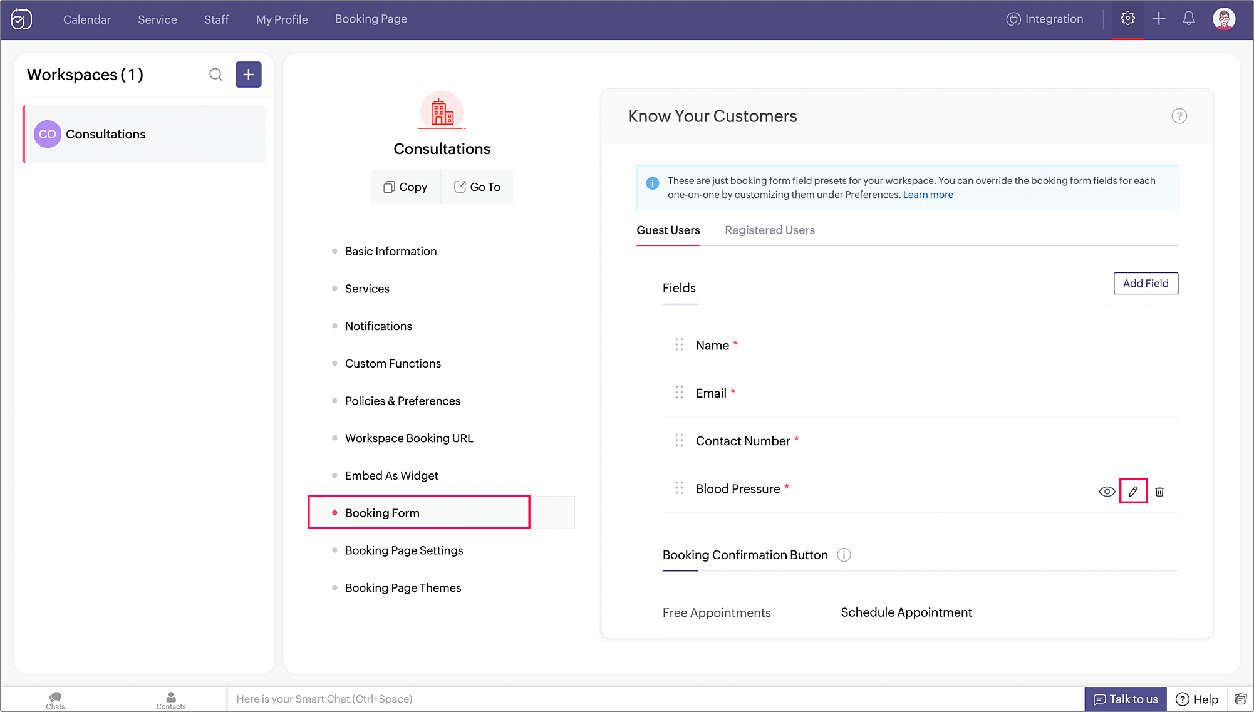Screen dimensions: 1254x712
Task: Click the notifications bell icon
Action: point(1188,19)
